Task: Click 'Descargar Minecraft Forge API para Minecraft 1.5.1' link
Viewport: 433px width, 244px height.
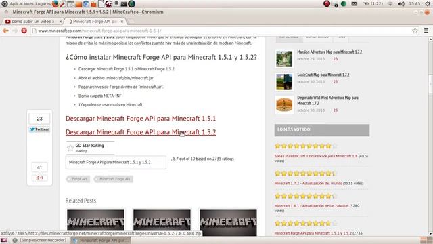Action: click(x=141, y=119)
